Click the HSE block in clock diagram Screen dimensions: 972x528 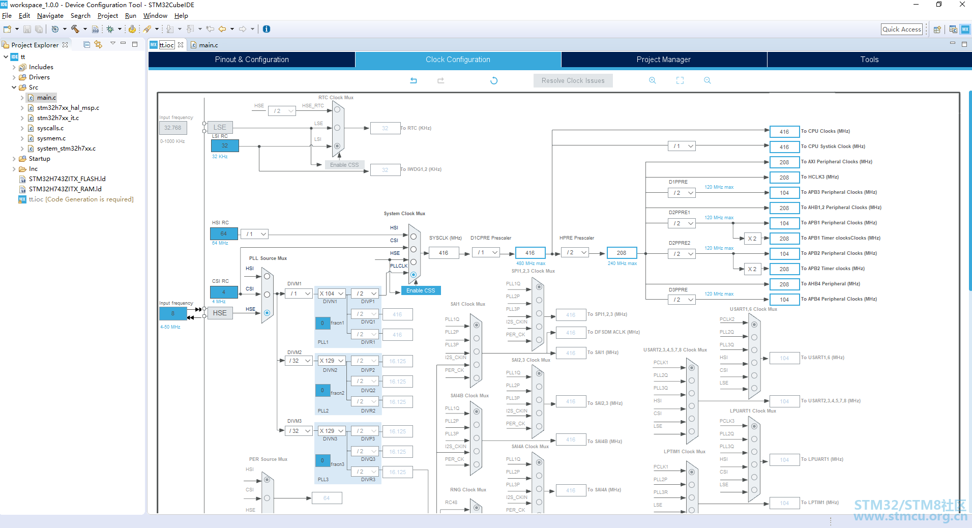coord(220,313)
